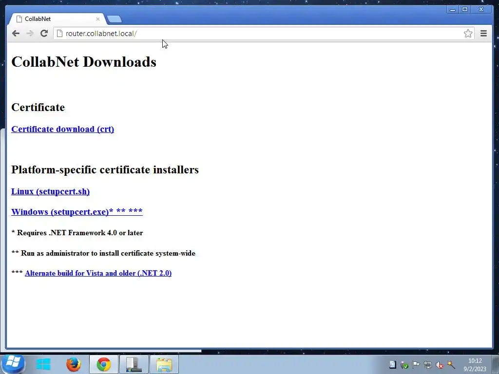Click the Run as administrator note
The image size is (499, 374).
click(x=103, y=253)
